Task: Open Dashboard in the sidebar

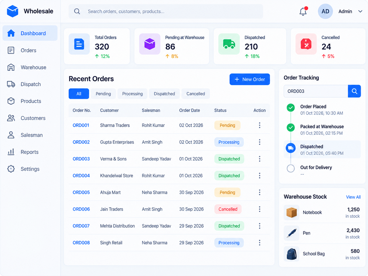Action: tap(30, 33)
